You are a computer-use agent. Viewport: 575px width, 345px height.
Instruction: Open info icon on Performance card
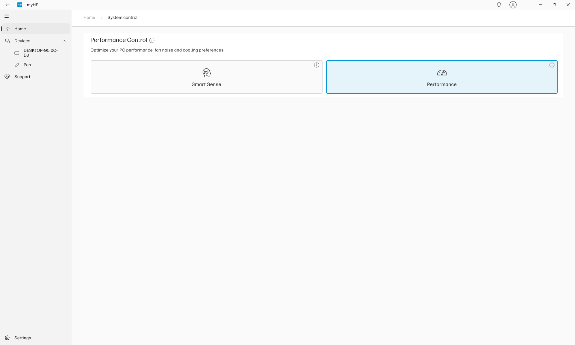[x=552, y=65]
